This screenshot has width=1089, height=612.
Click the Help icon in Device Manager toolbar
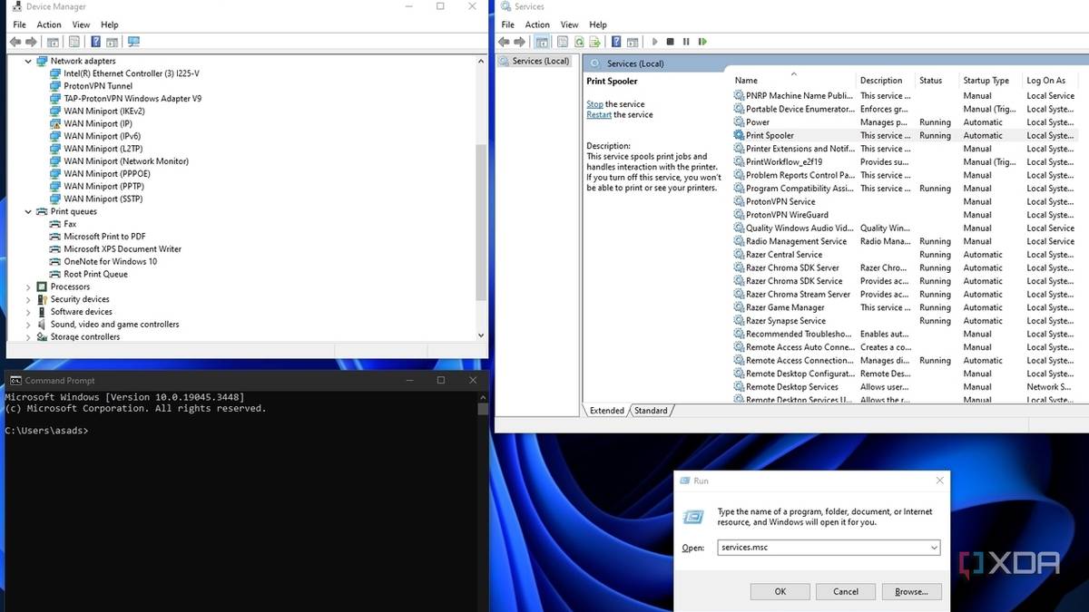95,42
